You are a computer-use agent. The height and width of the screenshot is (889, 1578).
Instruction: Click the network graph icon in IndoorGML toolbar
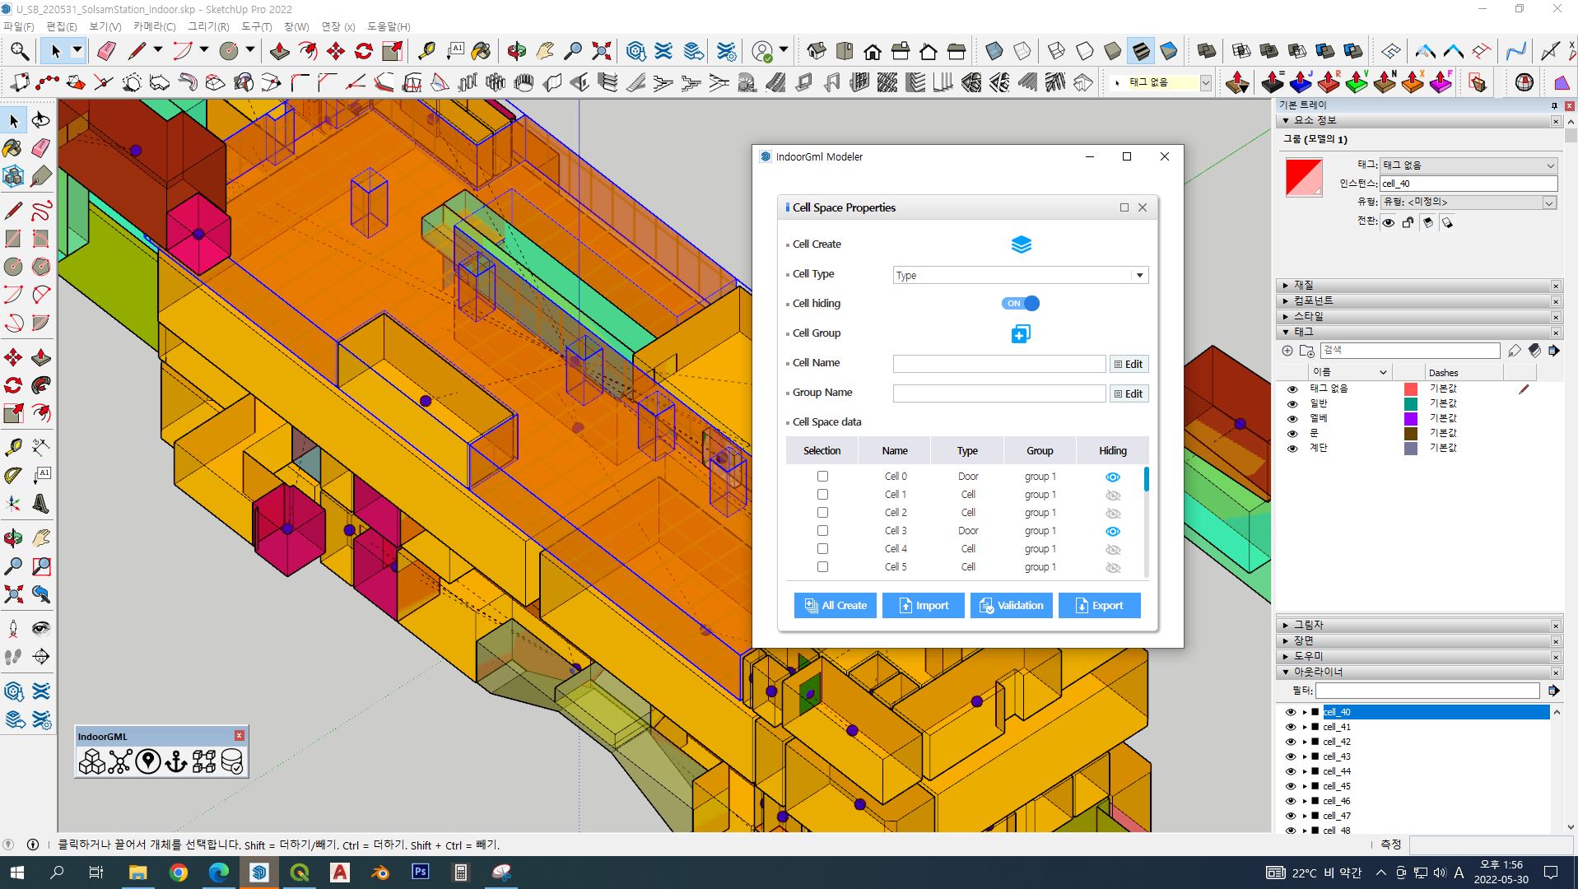click(120, 761)
